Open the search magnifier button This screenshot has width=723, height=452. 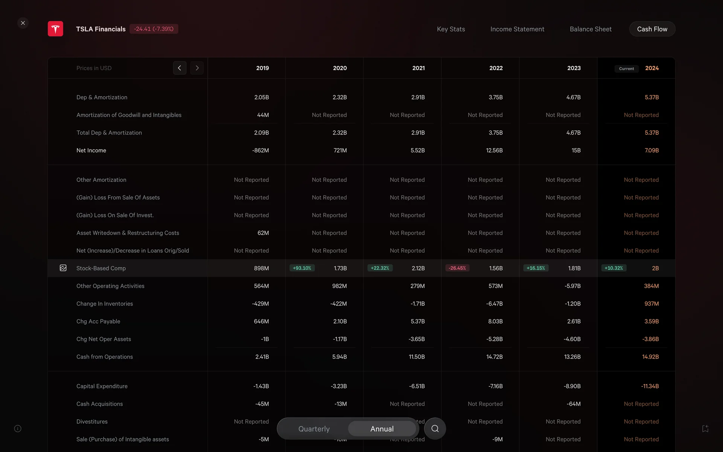[435, 429]
